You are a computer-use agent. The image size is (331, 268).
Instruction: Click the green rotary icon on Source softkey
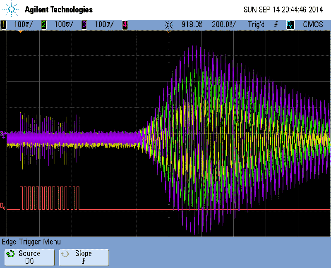click(11, 254)
